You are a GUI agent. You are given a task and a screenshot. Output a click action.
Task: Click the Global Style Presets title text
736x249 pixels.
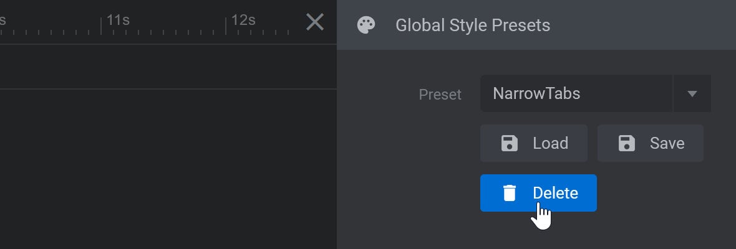473,25
